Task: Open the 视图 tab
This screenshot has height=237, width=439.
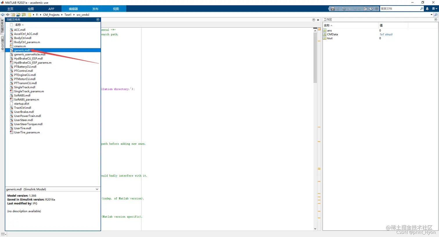Action: [116, 9]
